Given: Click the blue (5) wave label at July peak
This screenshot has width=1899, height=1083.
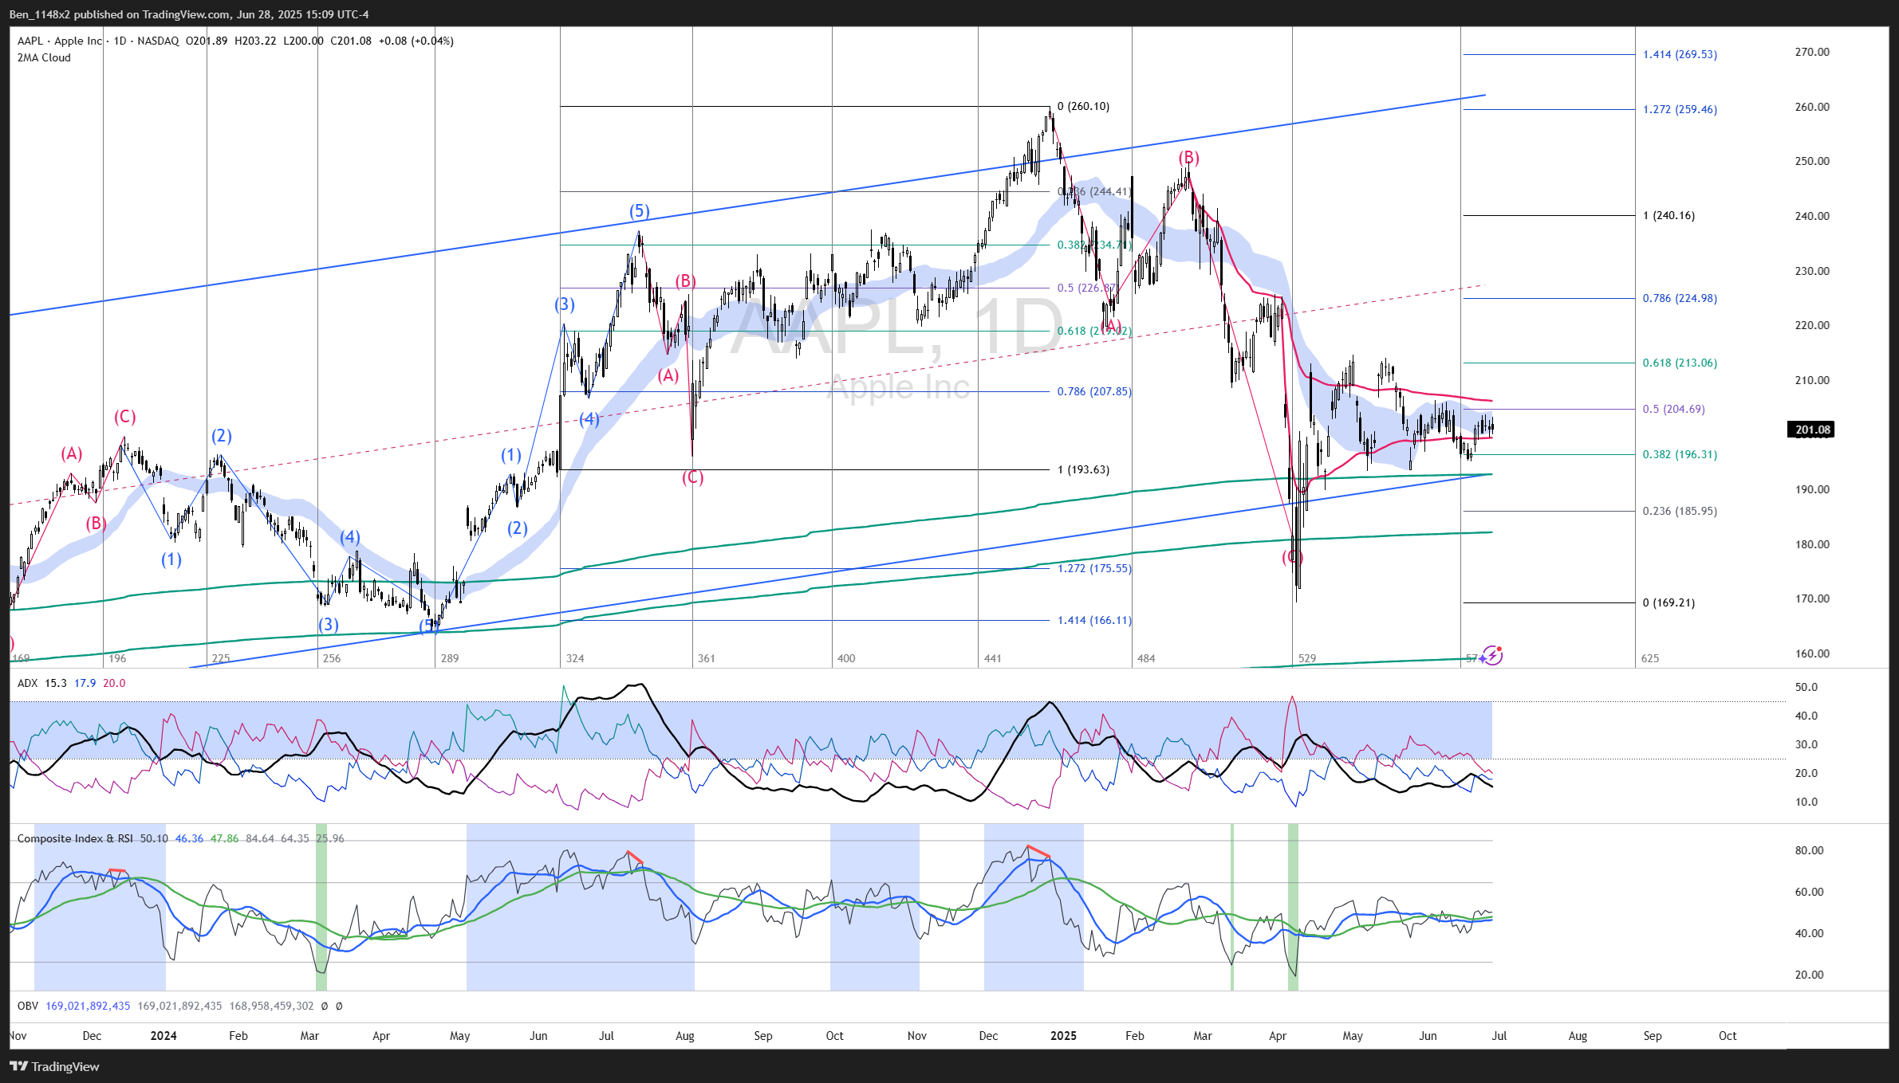Looking at the screenshot, I should pos(639,211).
